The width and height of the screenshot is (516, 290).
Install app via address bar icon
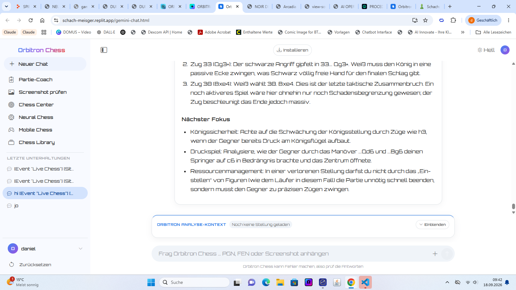[415, 20]
